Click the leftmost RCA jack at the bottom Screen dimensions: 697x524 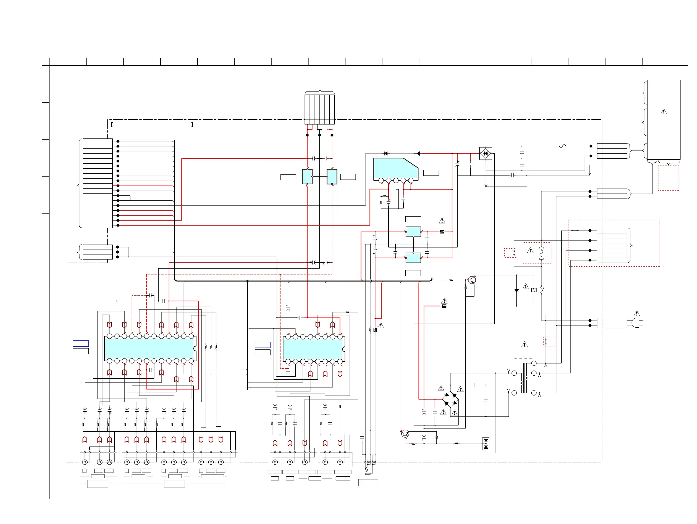point(85,462)
